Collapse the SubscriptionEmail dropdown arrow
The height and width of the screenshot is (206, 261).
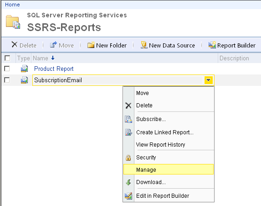[x=208, y=80]
